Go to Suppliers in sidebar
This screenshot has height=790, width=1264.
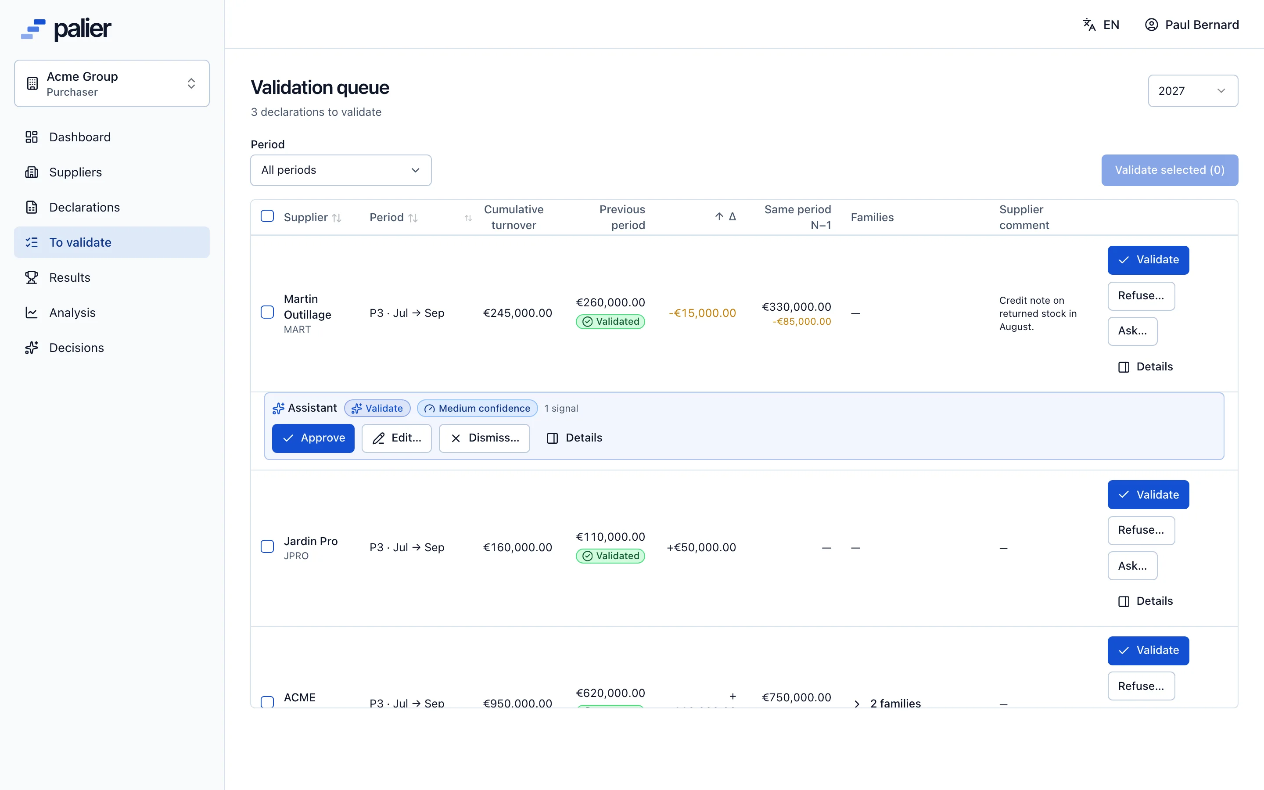point(112,172)
